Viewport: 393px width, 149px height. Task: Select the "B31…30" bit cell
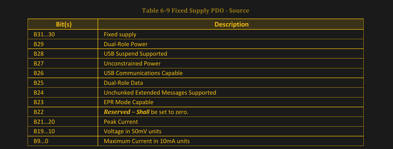pyautogui.click(x=44, y=34)
